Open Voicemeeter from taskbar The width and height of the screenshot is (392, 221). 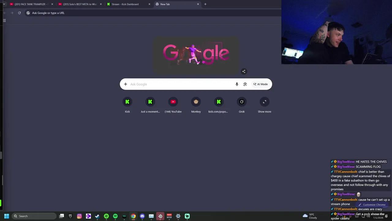(x=169, y=216)
